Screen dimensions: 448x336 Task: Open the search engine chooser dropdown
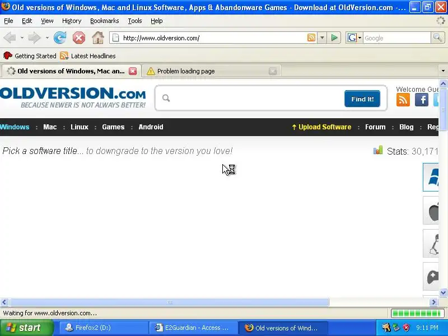360,38
